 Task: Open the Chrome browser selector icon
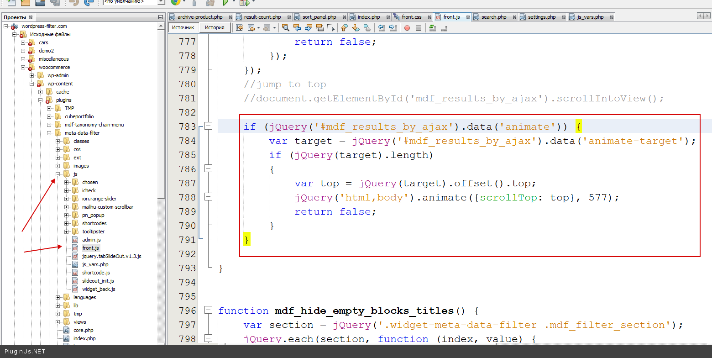175,2
